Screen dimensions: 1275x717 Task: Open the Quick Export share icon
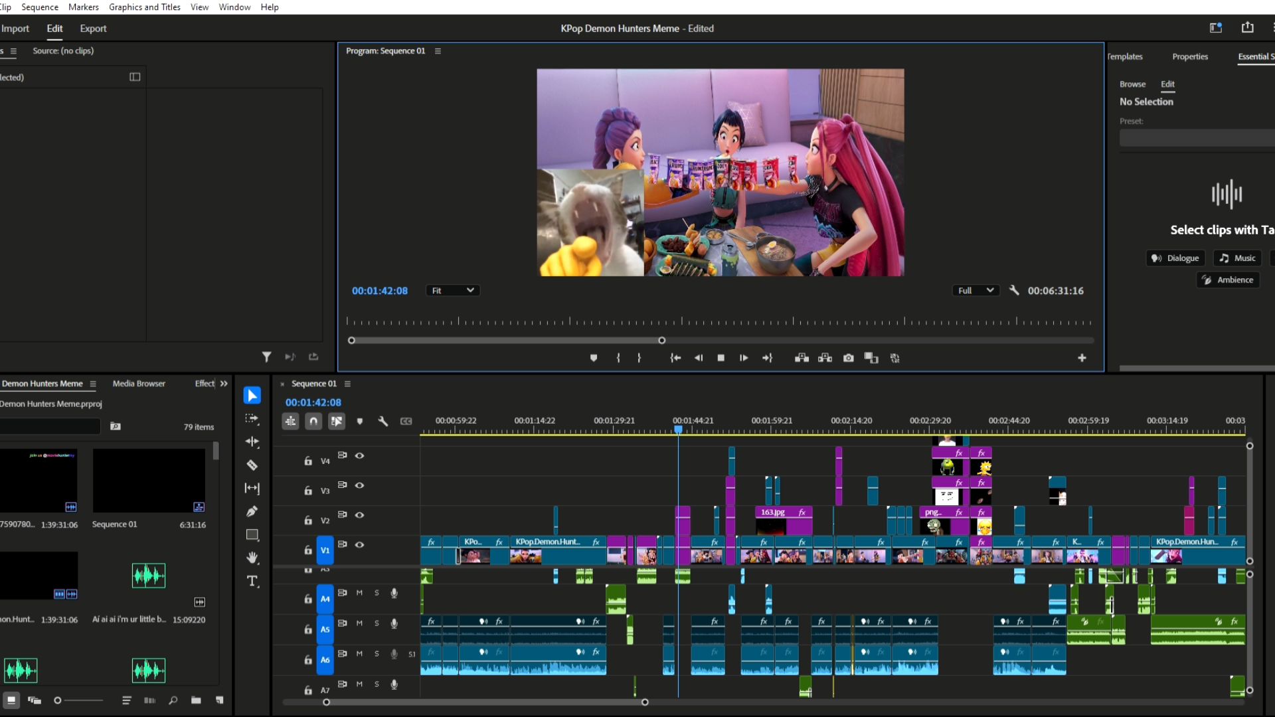click(x=1248, y=27)
